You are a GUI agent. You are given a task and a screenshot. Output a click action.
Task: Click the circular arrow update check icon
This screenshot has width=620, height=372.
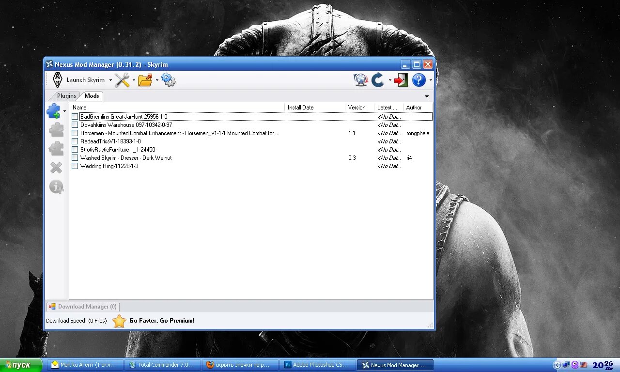click(x=378, y=80)
